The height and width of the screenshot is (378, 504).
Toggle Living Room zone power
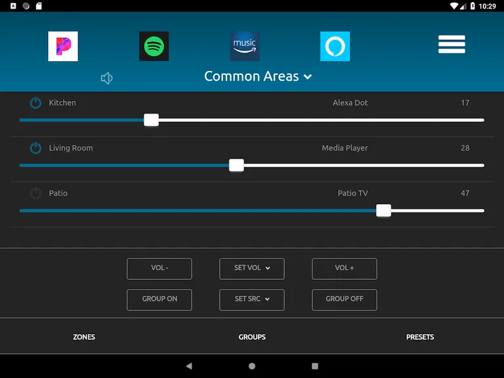pos(35,148)
